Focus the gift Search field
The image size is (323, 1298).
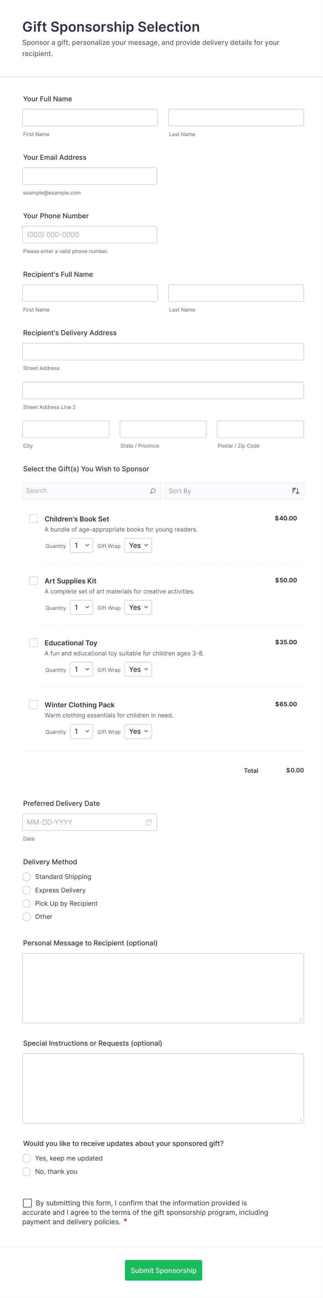point(85,491)
